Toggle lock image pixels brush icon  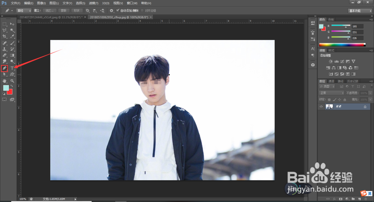(x=334, y=100)
